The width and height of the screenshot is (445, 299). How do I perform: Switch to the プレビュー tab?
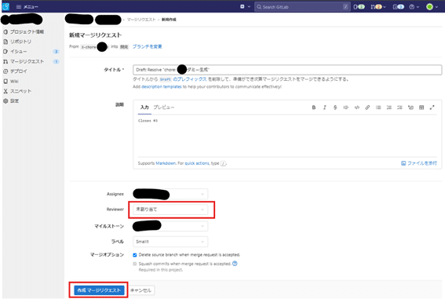coord(164,108)
